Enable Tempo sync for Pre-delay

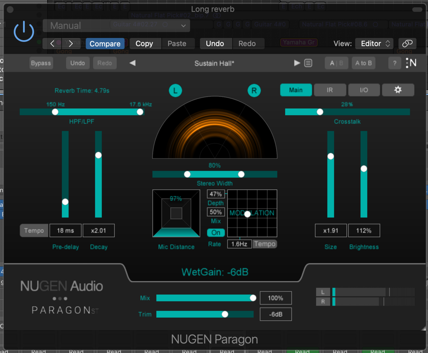pyautogui.click(x=34, y=231)
